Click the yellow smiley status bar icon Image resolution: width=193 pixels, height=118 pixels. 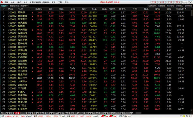(x=184, y=116)
